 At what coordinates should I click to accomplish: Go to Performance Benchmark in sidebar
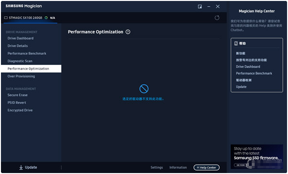[x=27, y=53]
